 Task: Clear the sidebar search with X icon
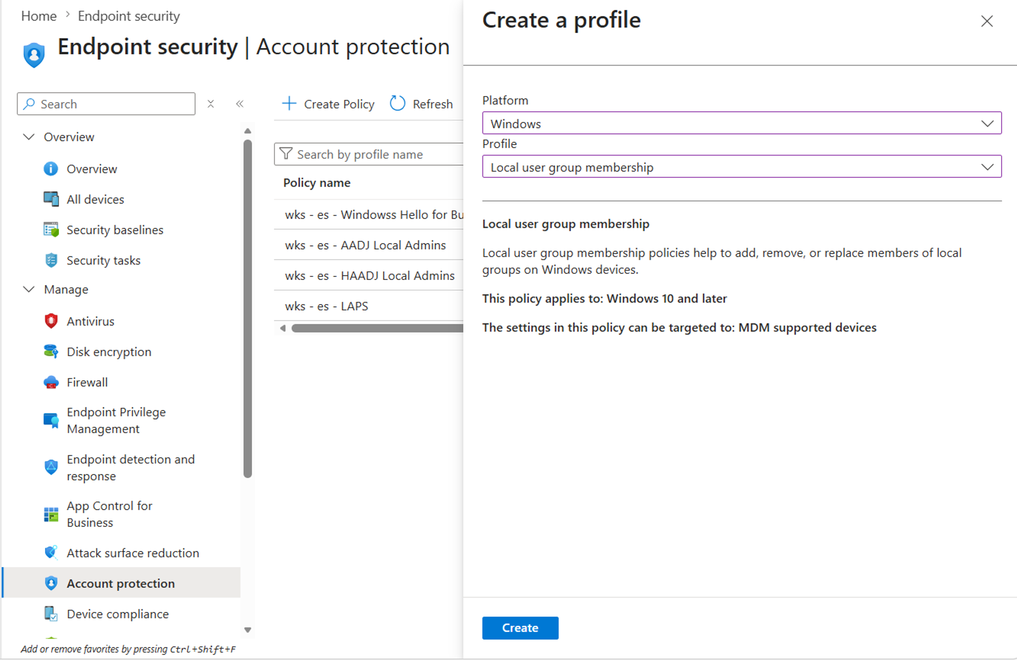coord(211,104)
